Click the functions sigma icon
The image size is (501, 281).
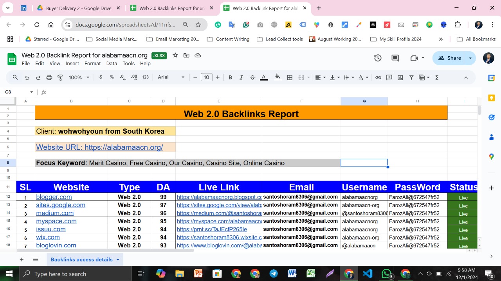[x=437, y=77]
